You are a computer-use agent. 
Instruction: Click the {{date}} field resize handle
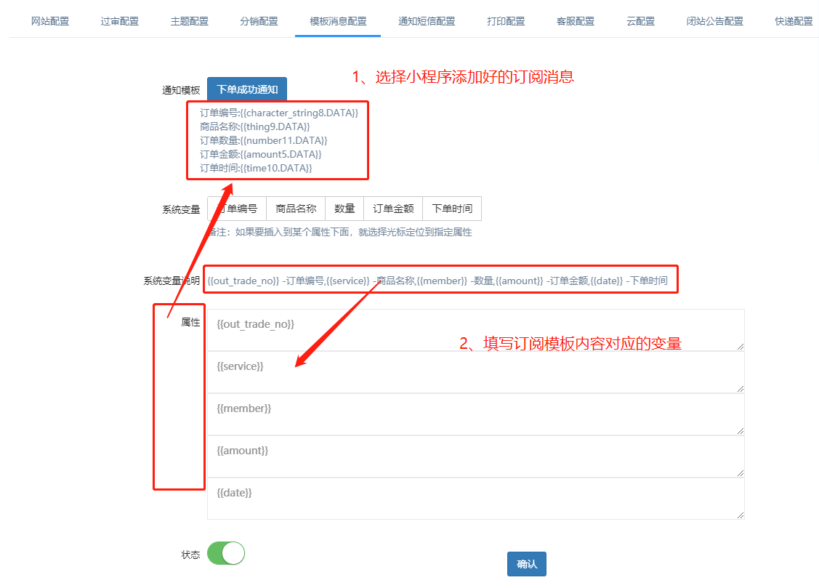coord(741,515)
